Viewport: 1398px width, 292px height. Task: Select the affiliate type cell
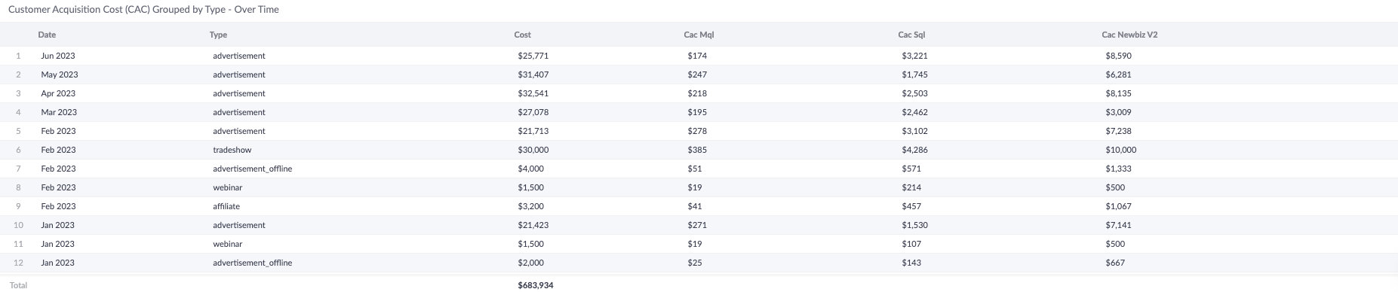(226, 206)
